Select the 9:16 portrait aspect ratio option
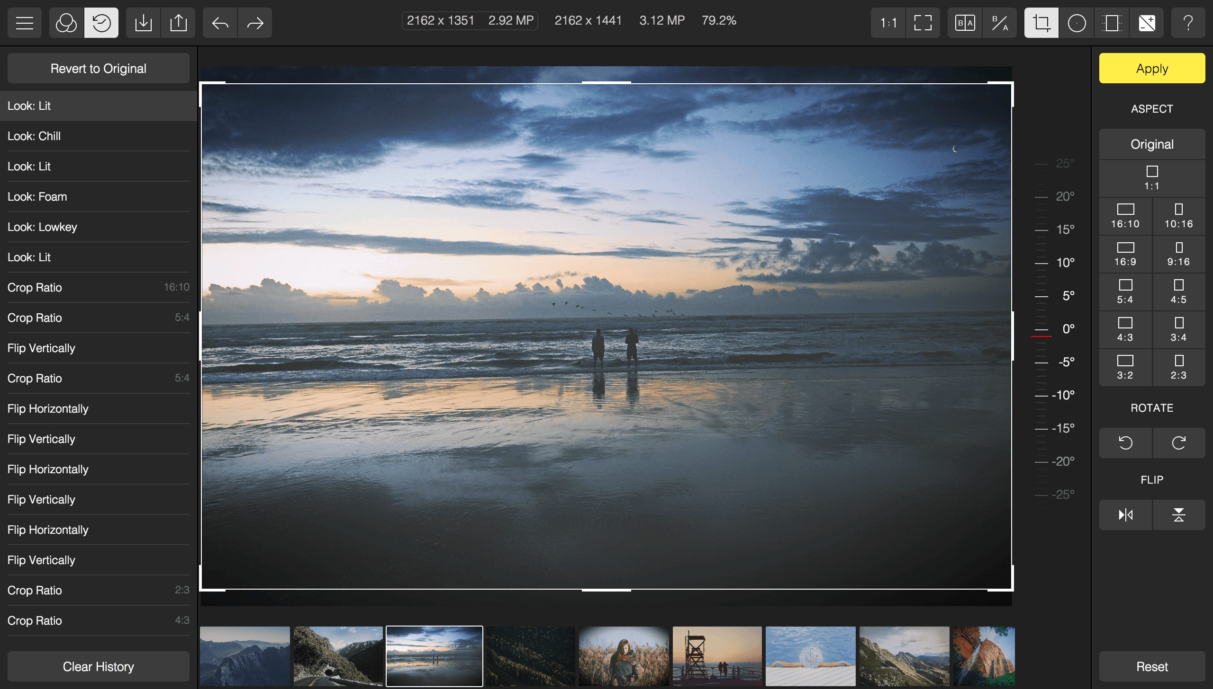 click(1178, 254)
